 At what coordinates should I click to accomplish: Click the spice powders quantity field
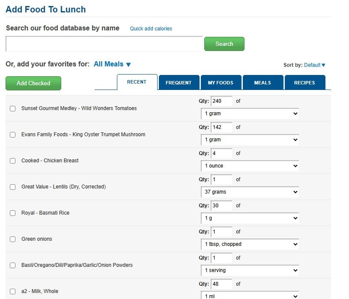(221, 258)
